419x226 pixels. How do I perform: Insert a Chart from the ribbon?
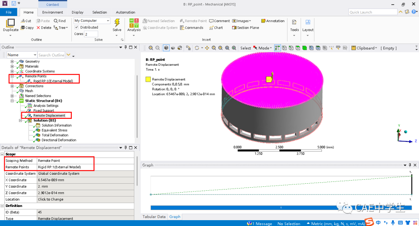click(x=216, y=28)
